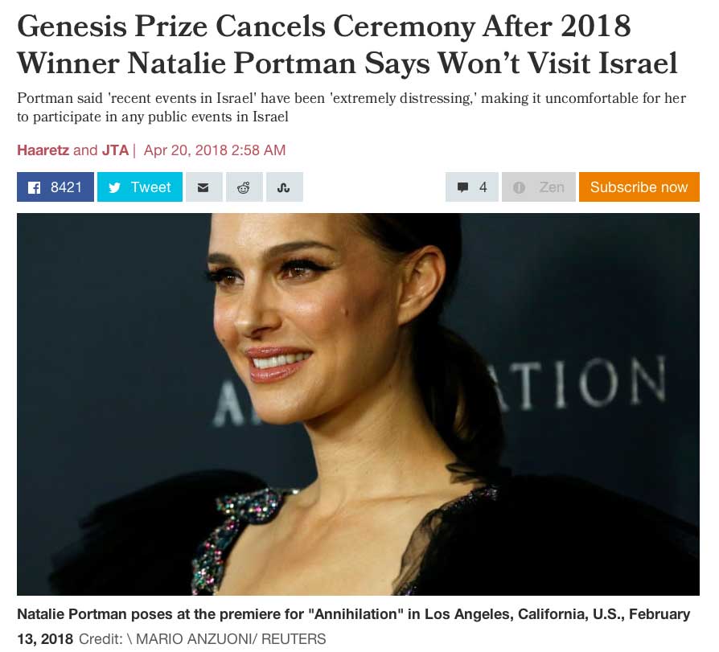Viewport: 719px width, 652px height.
Task: Click the Zen info circle icon
Action: point(519,187)
